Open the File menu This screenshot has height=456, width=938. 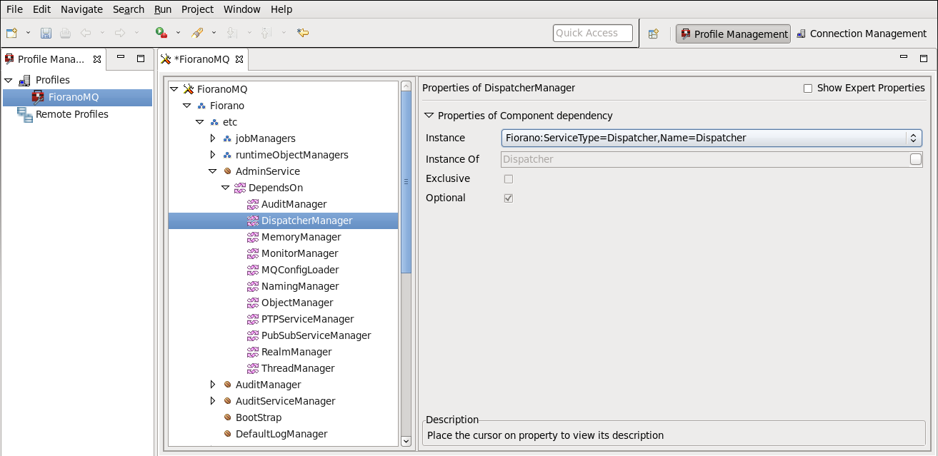coord(14,9)
